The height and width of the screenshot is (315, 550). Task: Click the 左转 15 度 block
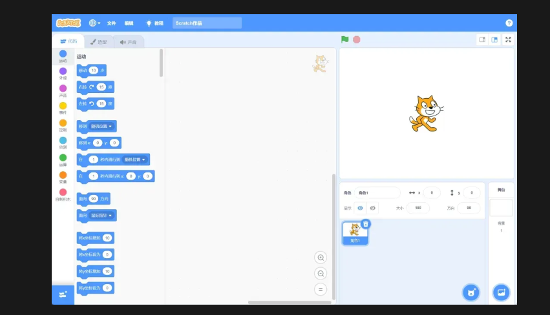(96, 104)
